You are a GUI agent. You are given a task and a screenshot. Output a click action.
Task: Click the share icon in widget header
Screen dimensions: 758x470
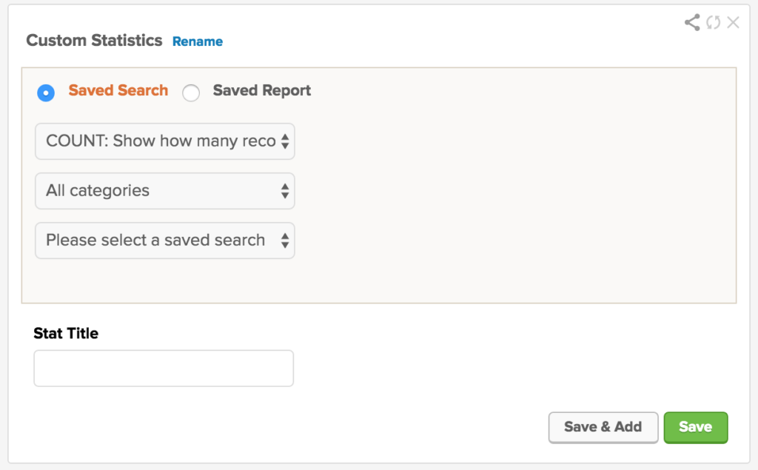(692, 22)
